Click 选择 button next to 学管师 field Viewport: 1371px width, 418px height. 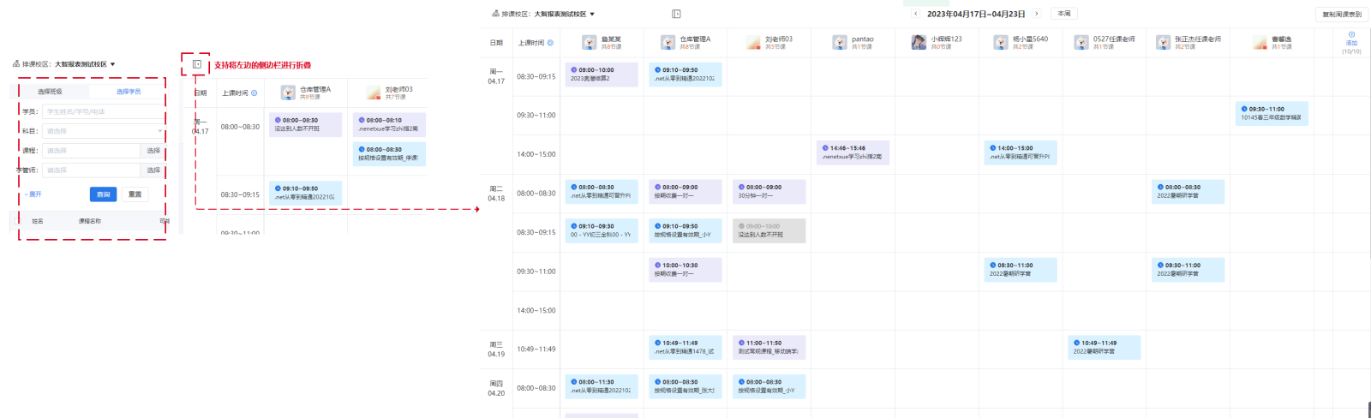click(x=153, y=170)
